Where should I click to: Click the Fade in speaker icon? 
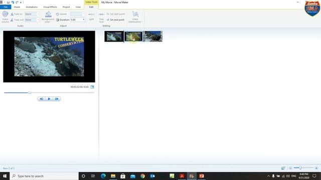12,14
